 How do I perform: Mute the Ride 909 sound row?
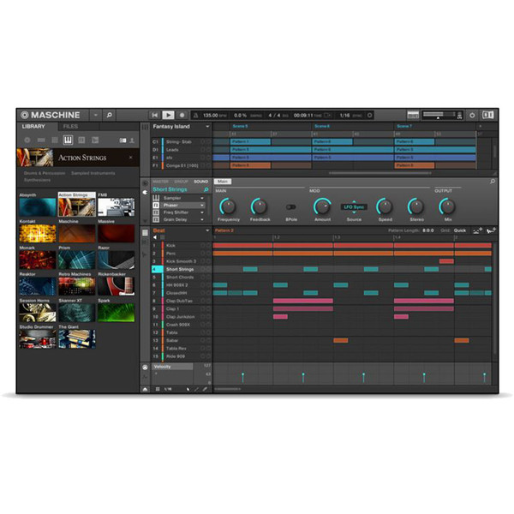pos(203,356)
